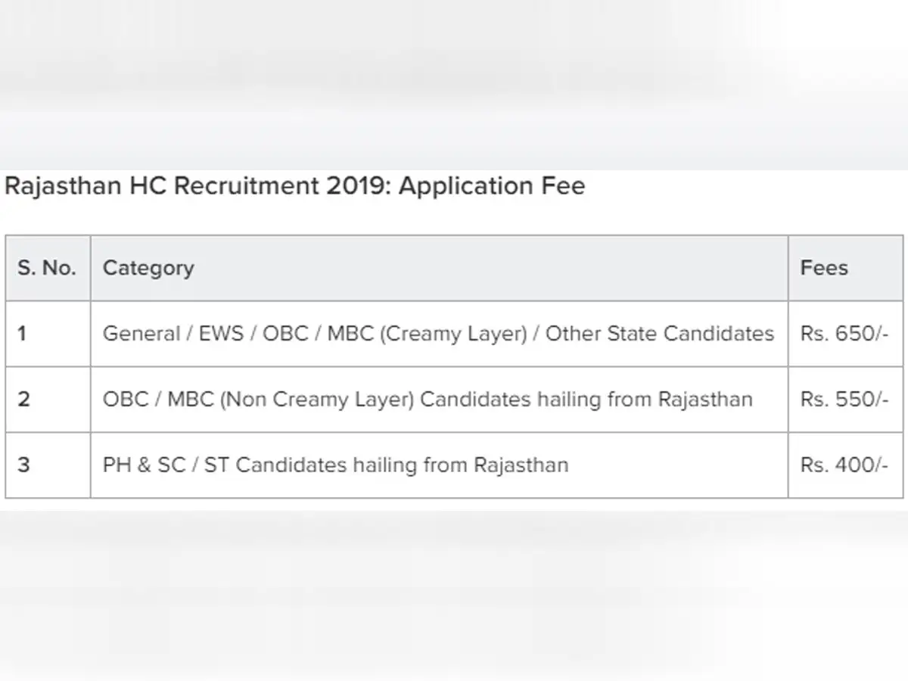The height and width of the screenshot is (681, 908).
Task: Click serial number 1 cell
Action: click(x=23, y=334)
